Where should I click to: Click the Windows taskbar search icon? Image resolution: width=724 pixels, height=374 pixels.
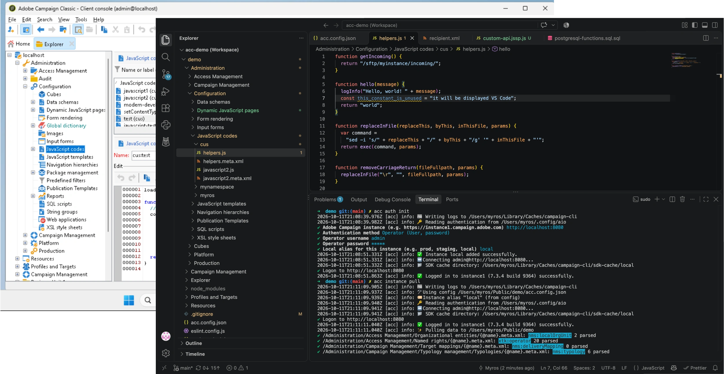click(x=148, y=300)
